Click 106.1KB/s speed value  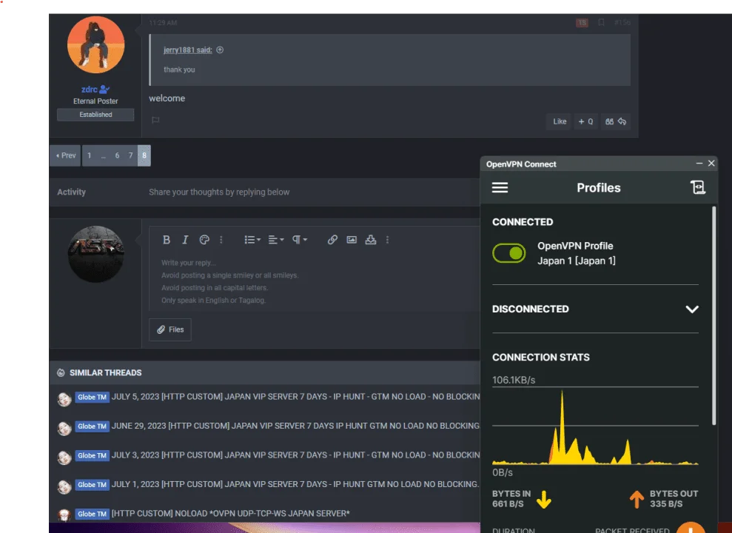(514, 380)
